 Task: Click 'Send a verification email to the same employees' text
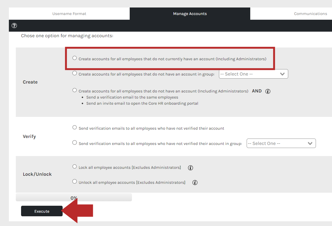click(x=132, y=97)
